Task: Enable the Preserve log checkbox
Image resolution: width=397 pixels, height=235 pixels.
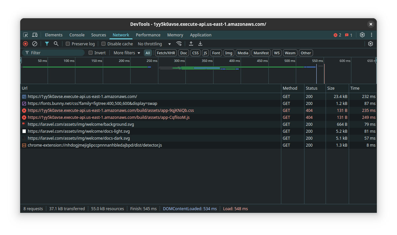Action: point(68,44)
